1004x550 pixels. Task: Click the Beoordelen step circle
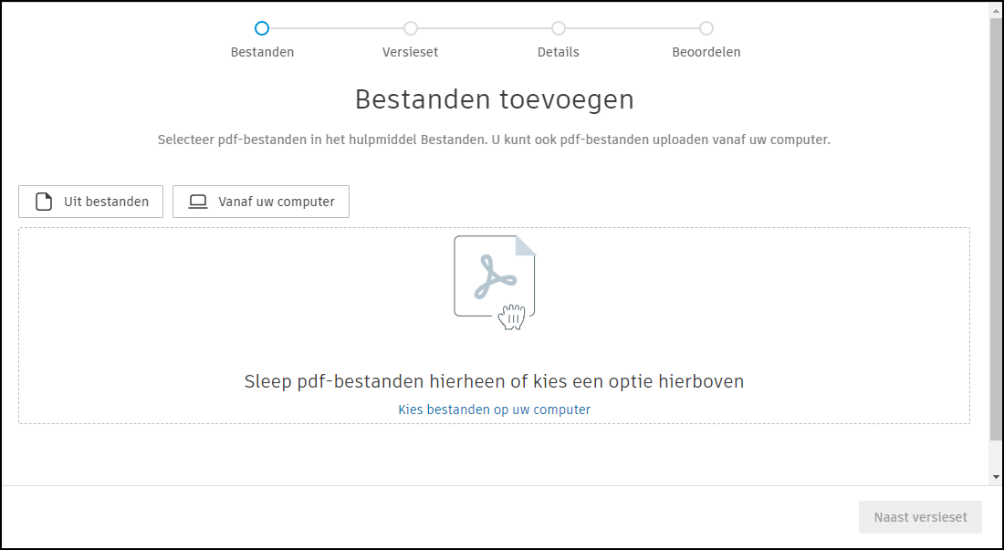[x=706, y=28]
